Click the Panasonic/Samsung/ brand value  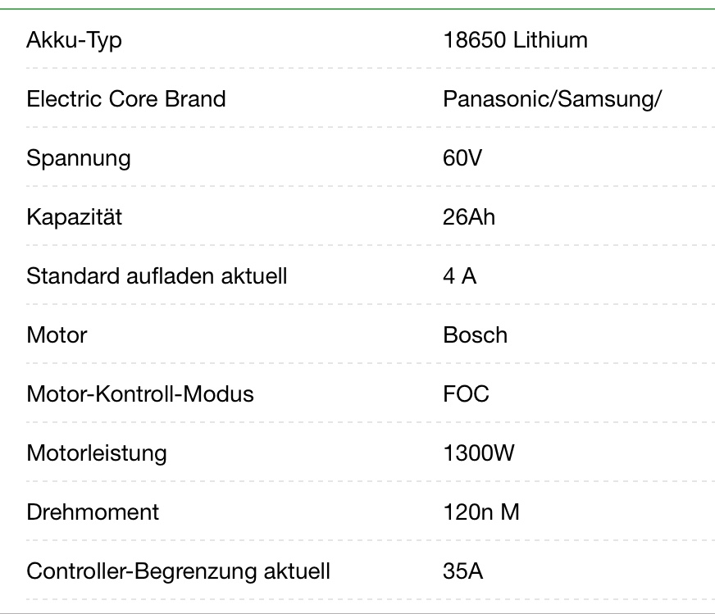point(552,98)
